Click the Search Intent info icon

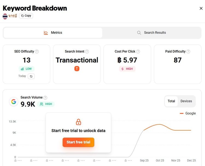point(87,51)
